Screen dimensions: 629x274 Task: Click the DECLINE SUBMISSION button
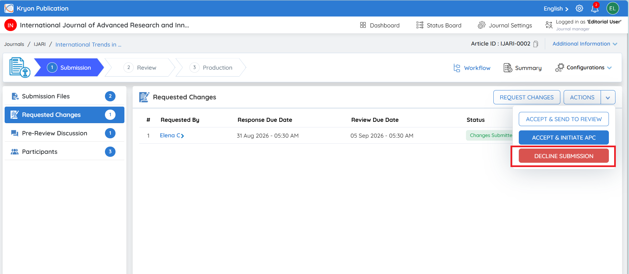[564, 156]
